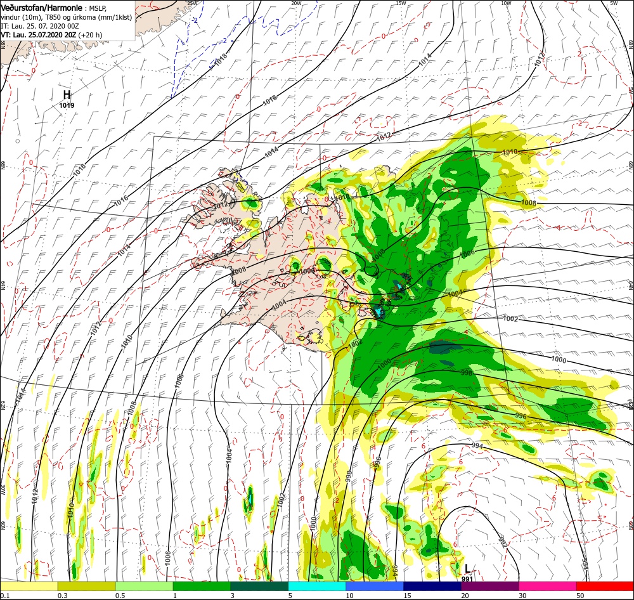The height and width of the screenshot is (600, 634).
Task: Click the 'L' low pressure marker
Action: (467, 569)
